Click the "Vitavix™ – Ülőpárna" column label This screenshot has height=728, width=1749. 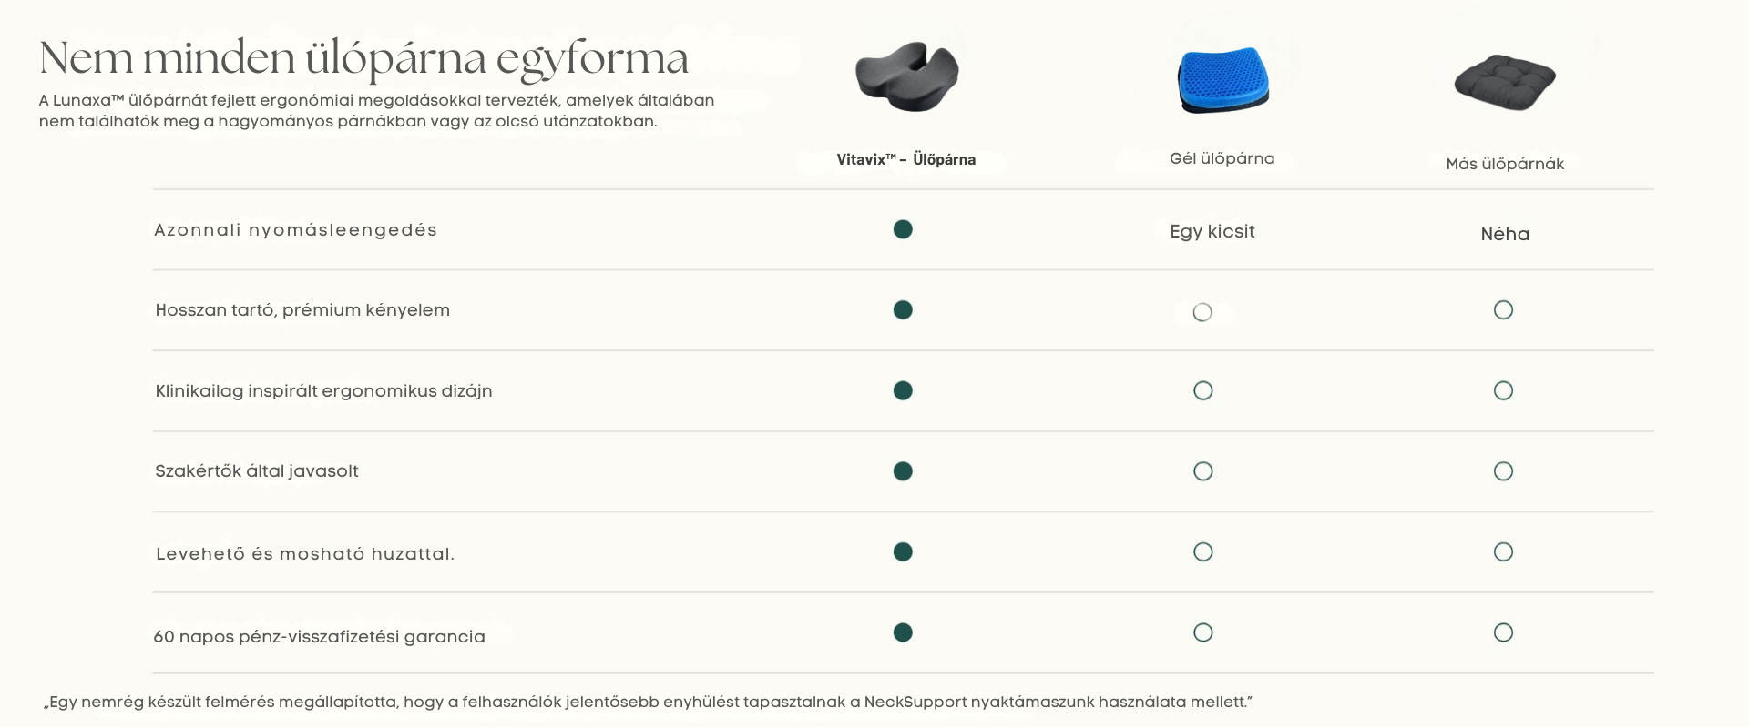click(x=906, y=160)
